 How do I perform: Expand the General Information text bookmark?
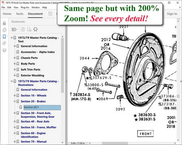[15, 46]
